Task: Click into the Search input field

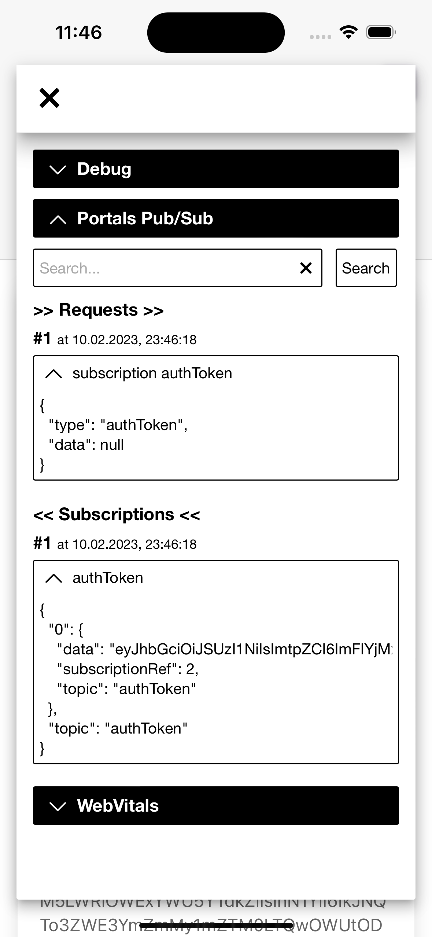Action: [165, 268]
